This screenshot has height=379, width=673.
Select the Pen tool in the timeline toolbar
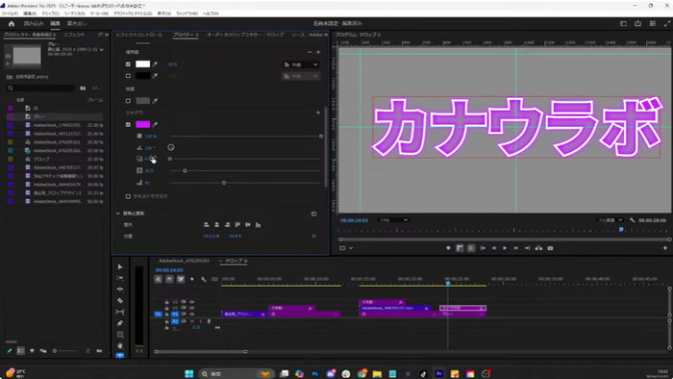120,323
